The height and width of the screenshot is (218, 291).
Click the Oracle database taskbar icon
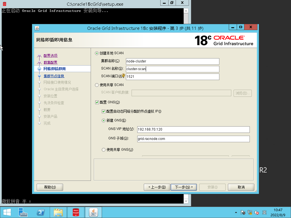(76, 212)
